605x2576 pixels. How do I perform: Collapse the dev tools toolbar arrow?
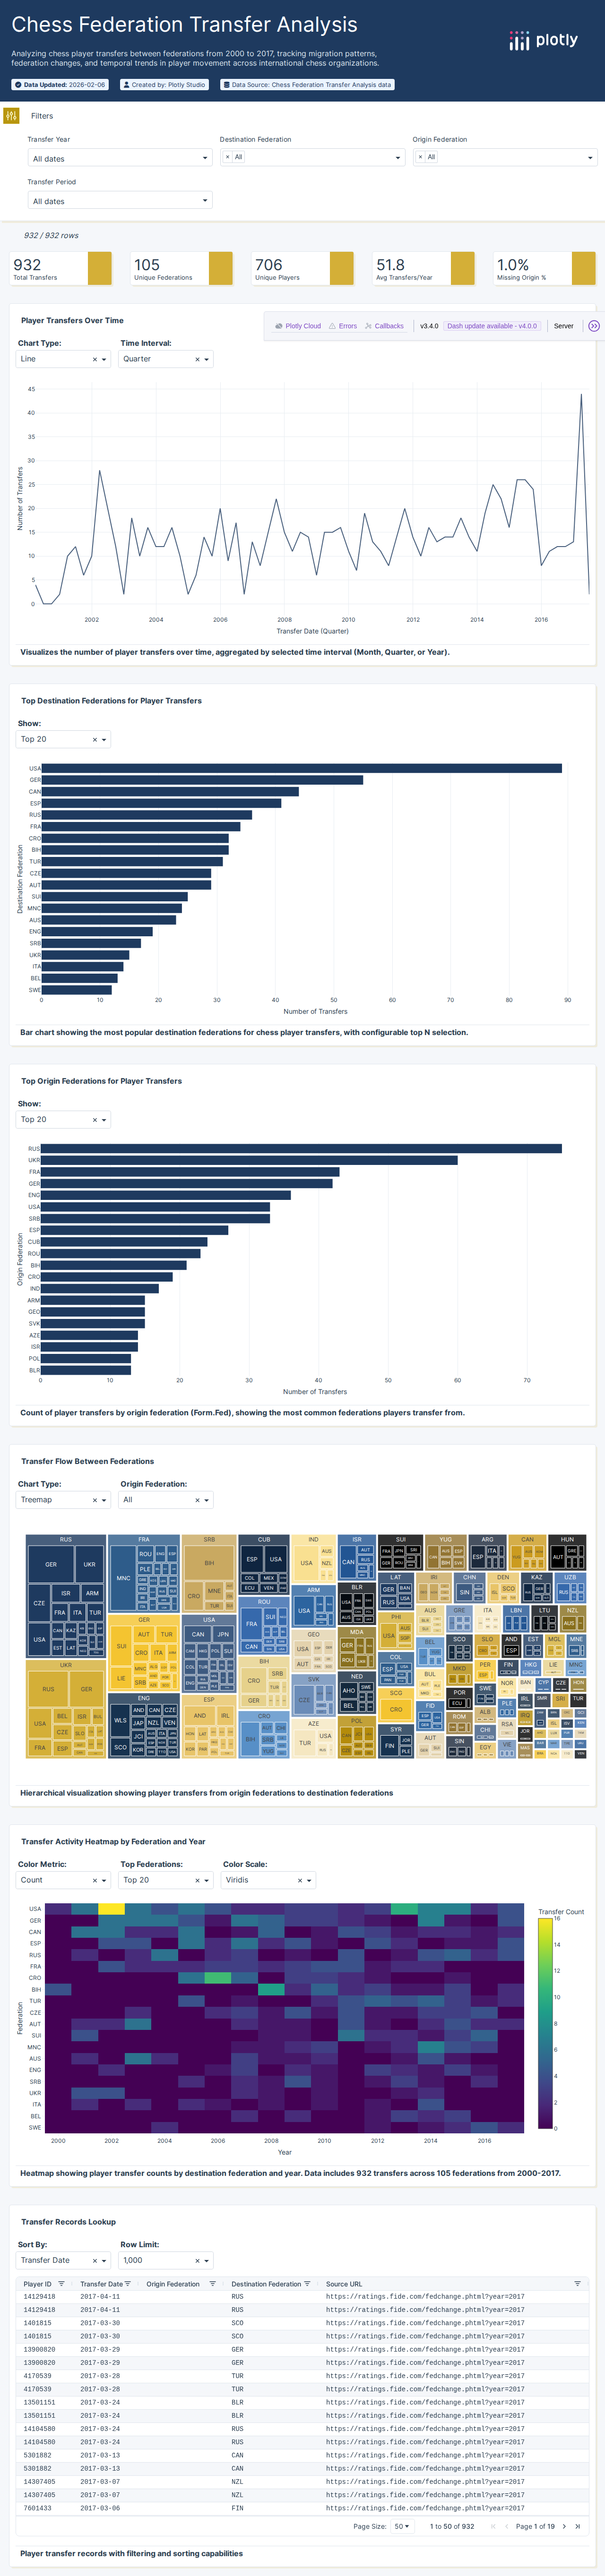pos(594,326)
